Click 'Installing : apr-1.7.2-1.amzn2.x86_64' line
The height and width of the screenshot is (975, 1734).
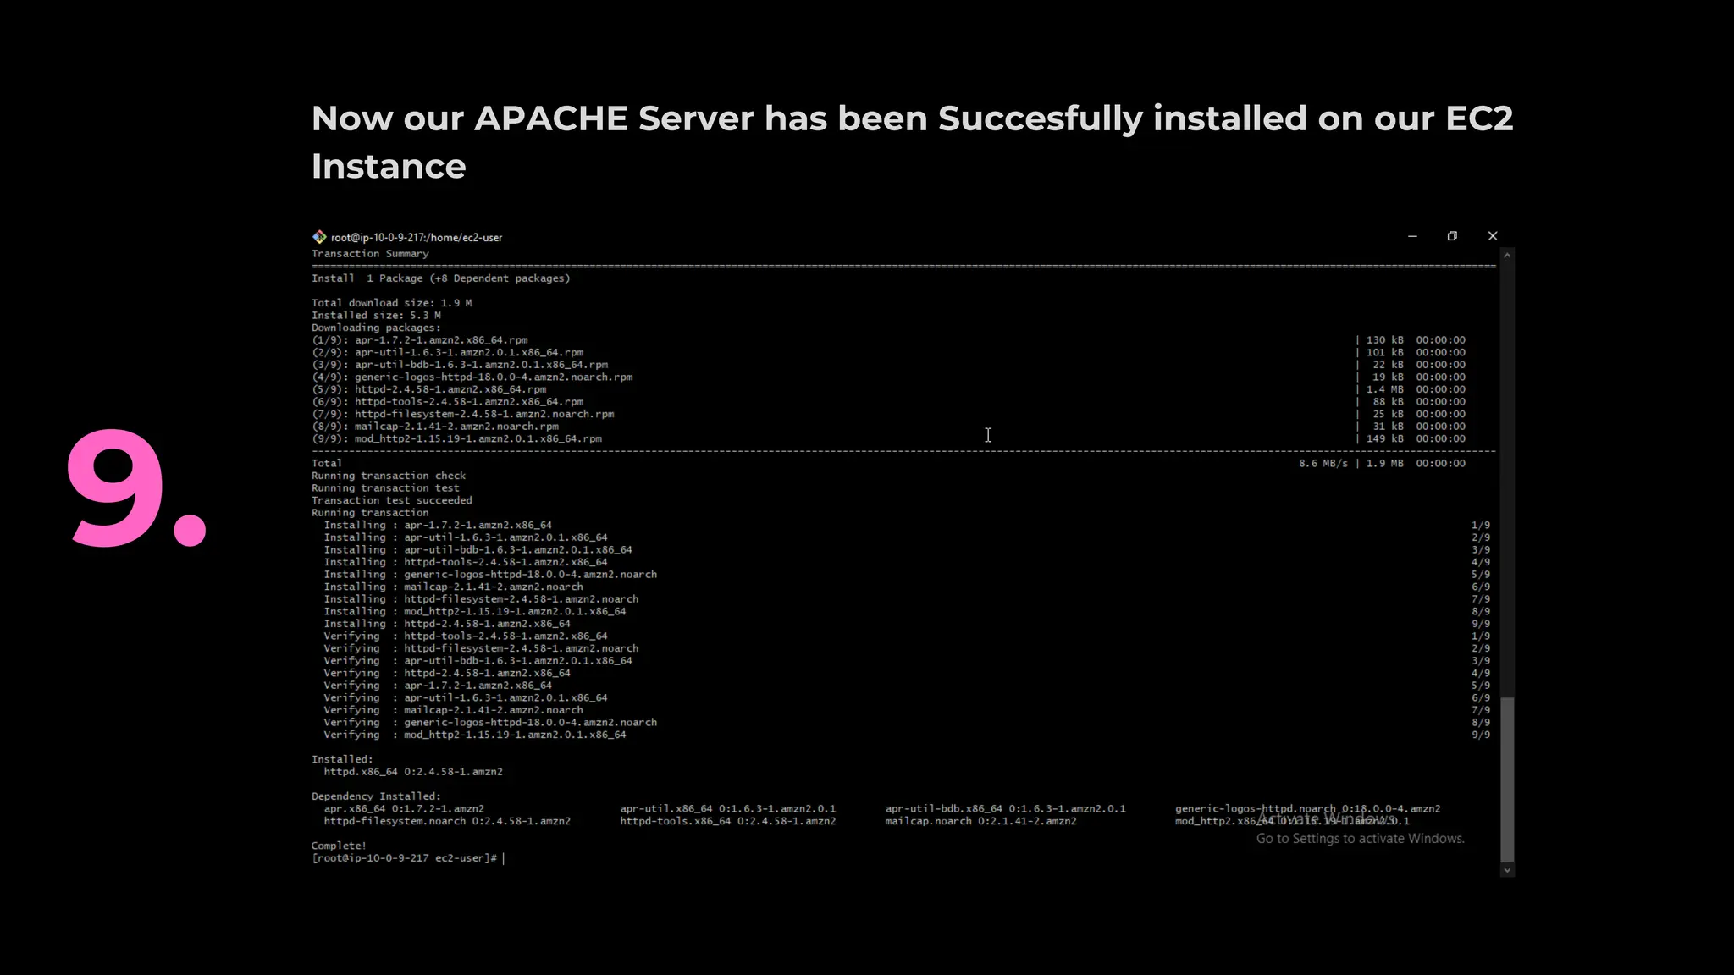point(438,526)
